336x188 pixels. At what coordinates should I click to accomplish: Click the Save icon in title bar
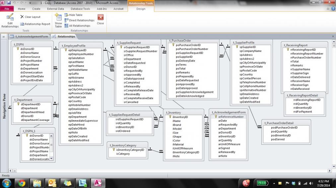point(8,3)
